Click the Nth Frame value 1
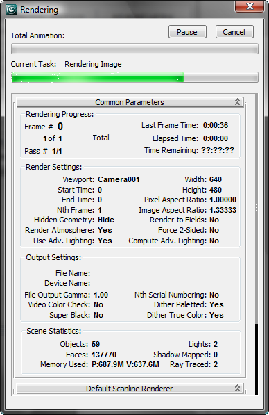Image resolution: width=269 pixels, height=415 pixels. pos(100,210)
